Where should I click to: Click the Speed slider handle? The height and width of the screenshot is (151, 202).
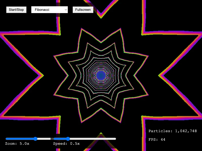68,139
